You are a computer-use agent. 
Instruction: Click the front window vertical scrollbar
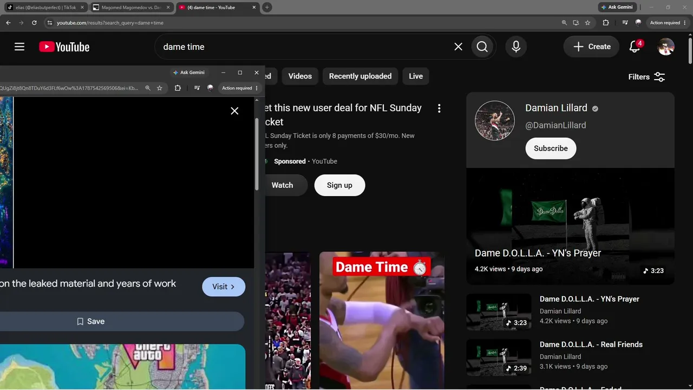coord(257,154)
